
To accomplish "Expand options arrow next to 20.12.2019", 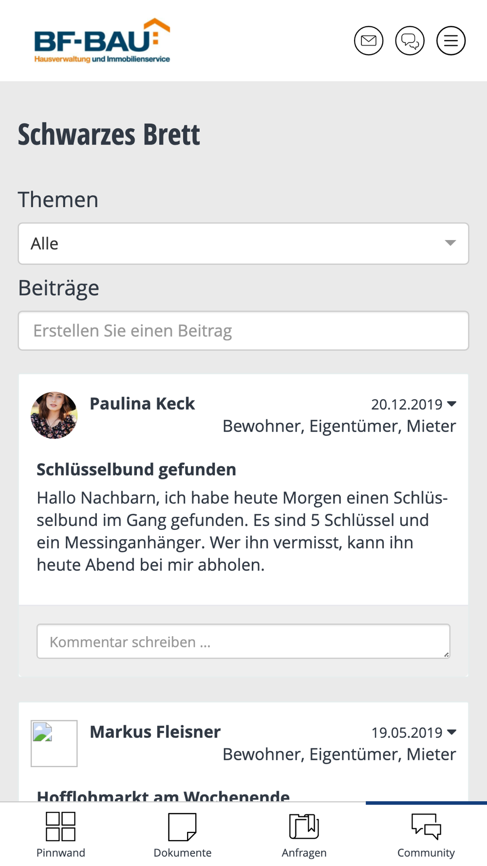I will click(x=451, y=404).
